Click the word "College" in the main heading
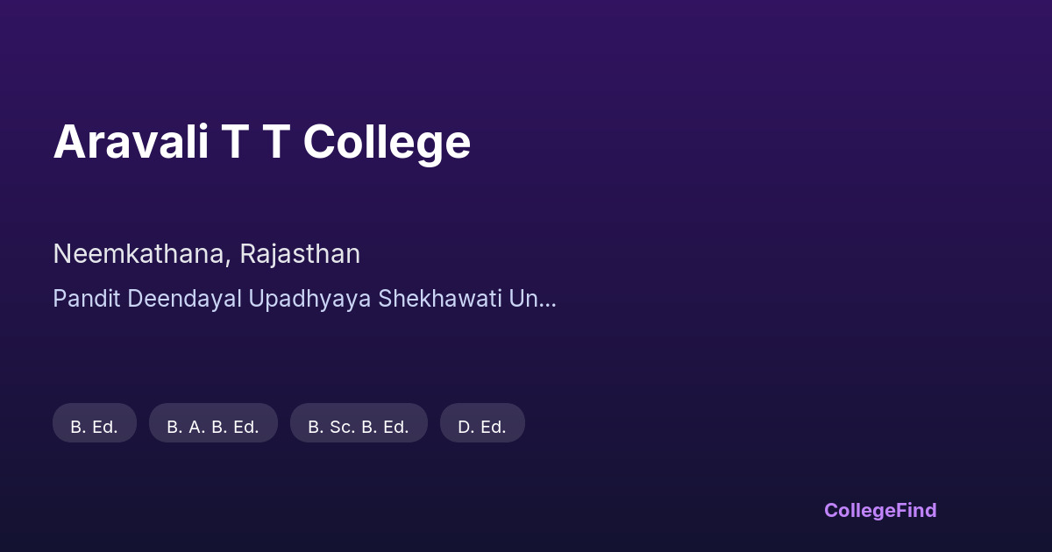 click(387, 142)
